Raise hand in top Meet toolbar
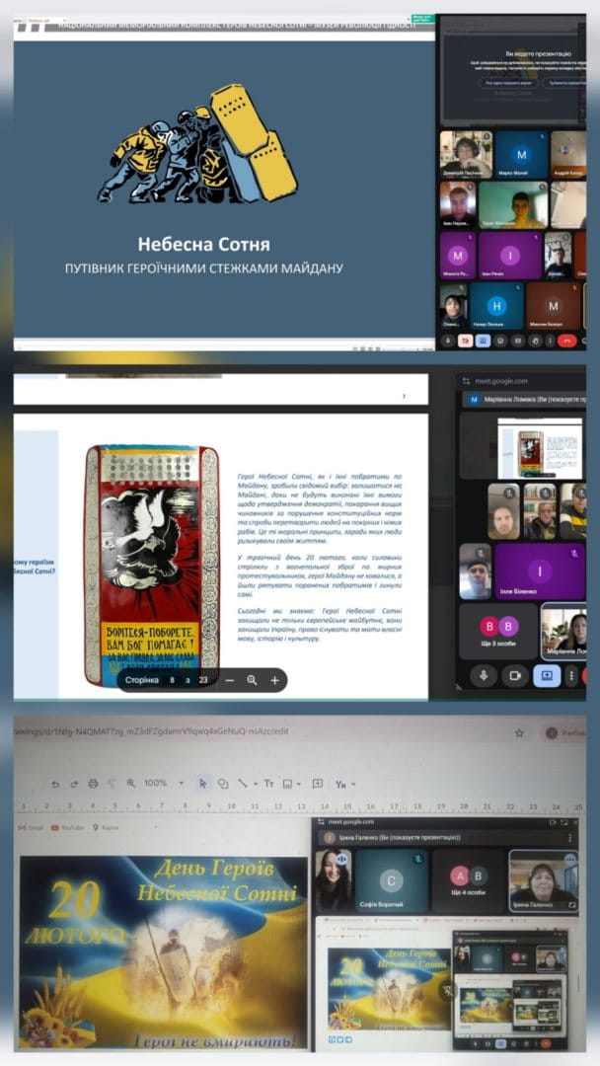 [536, 341]
